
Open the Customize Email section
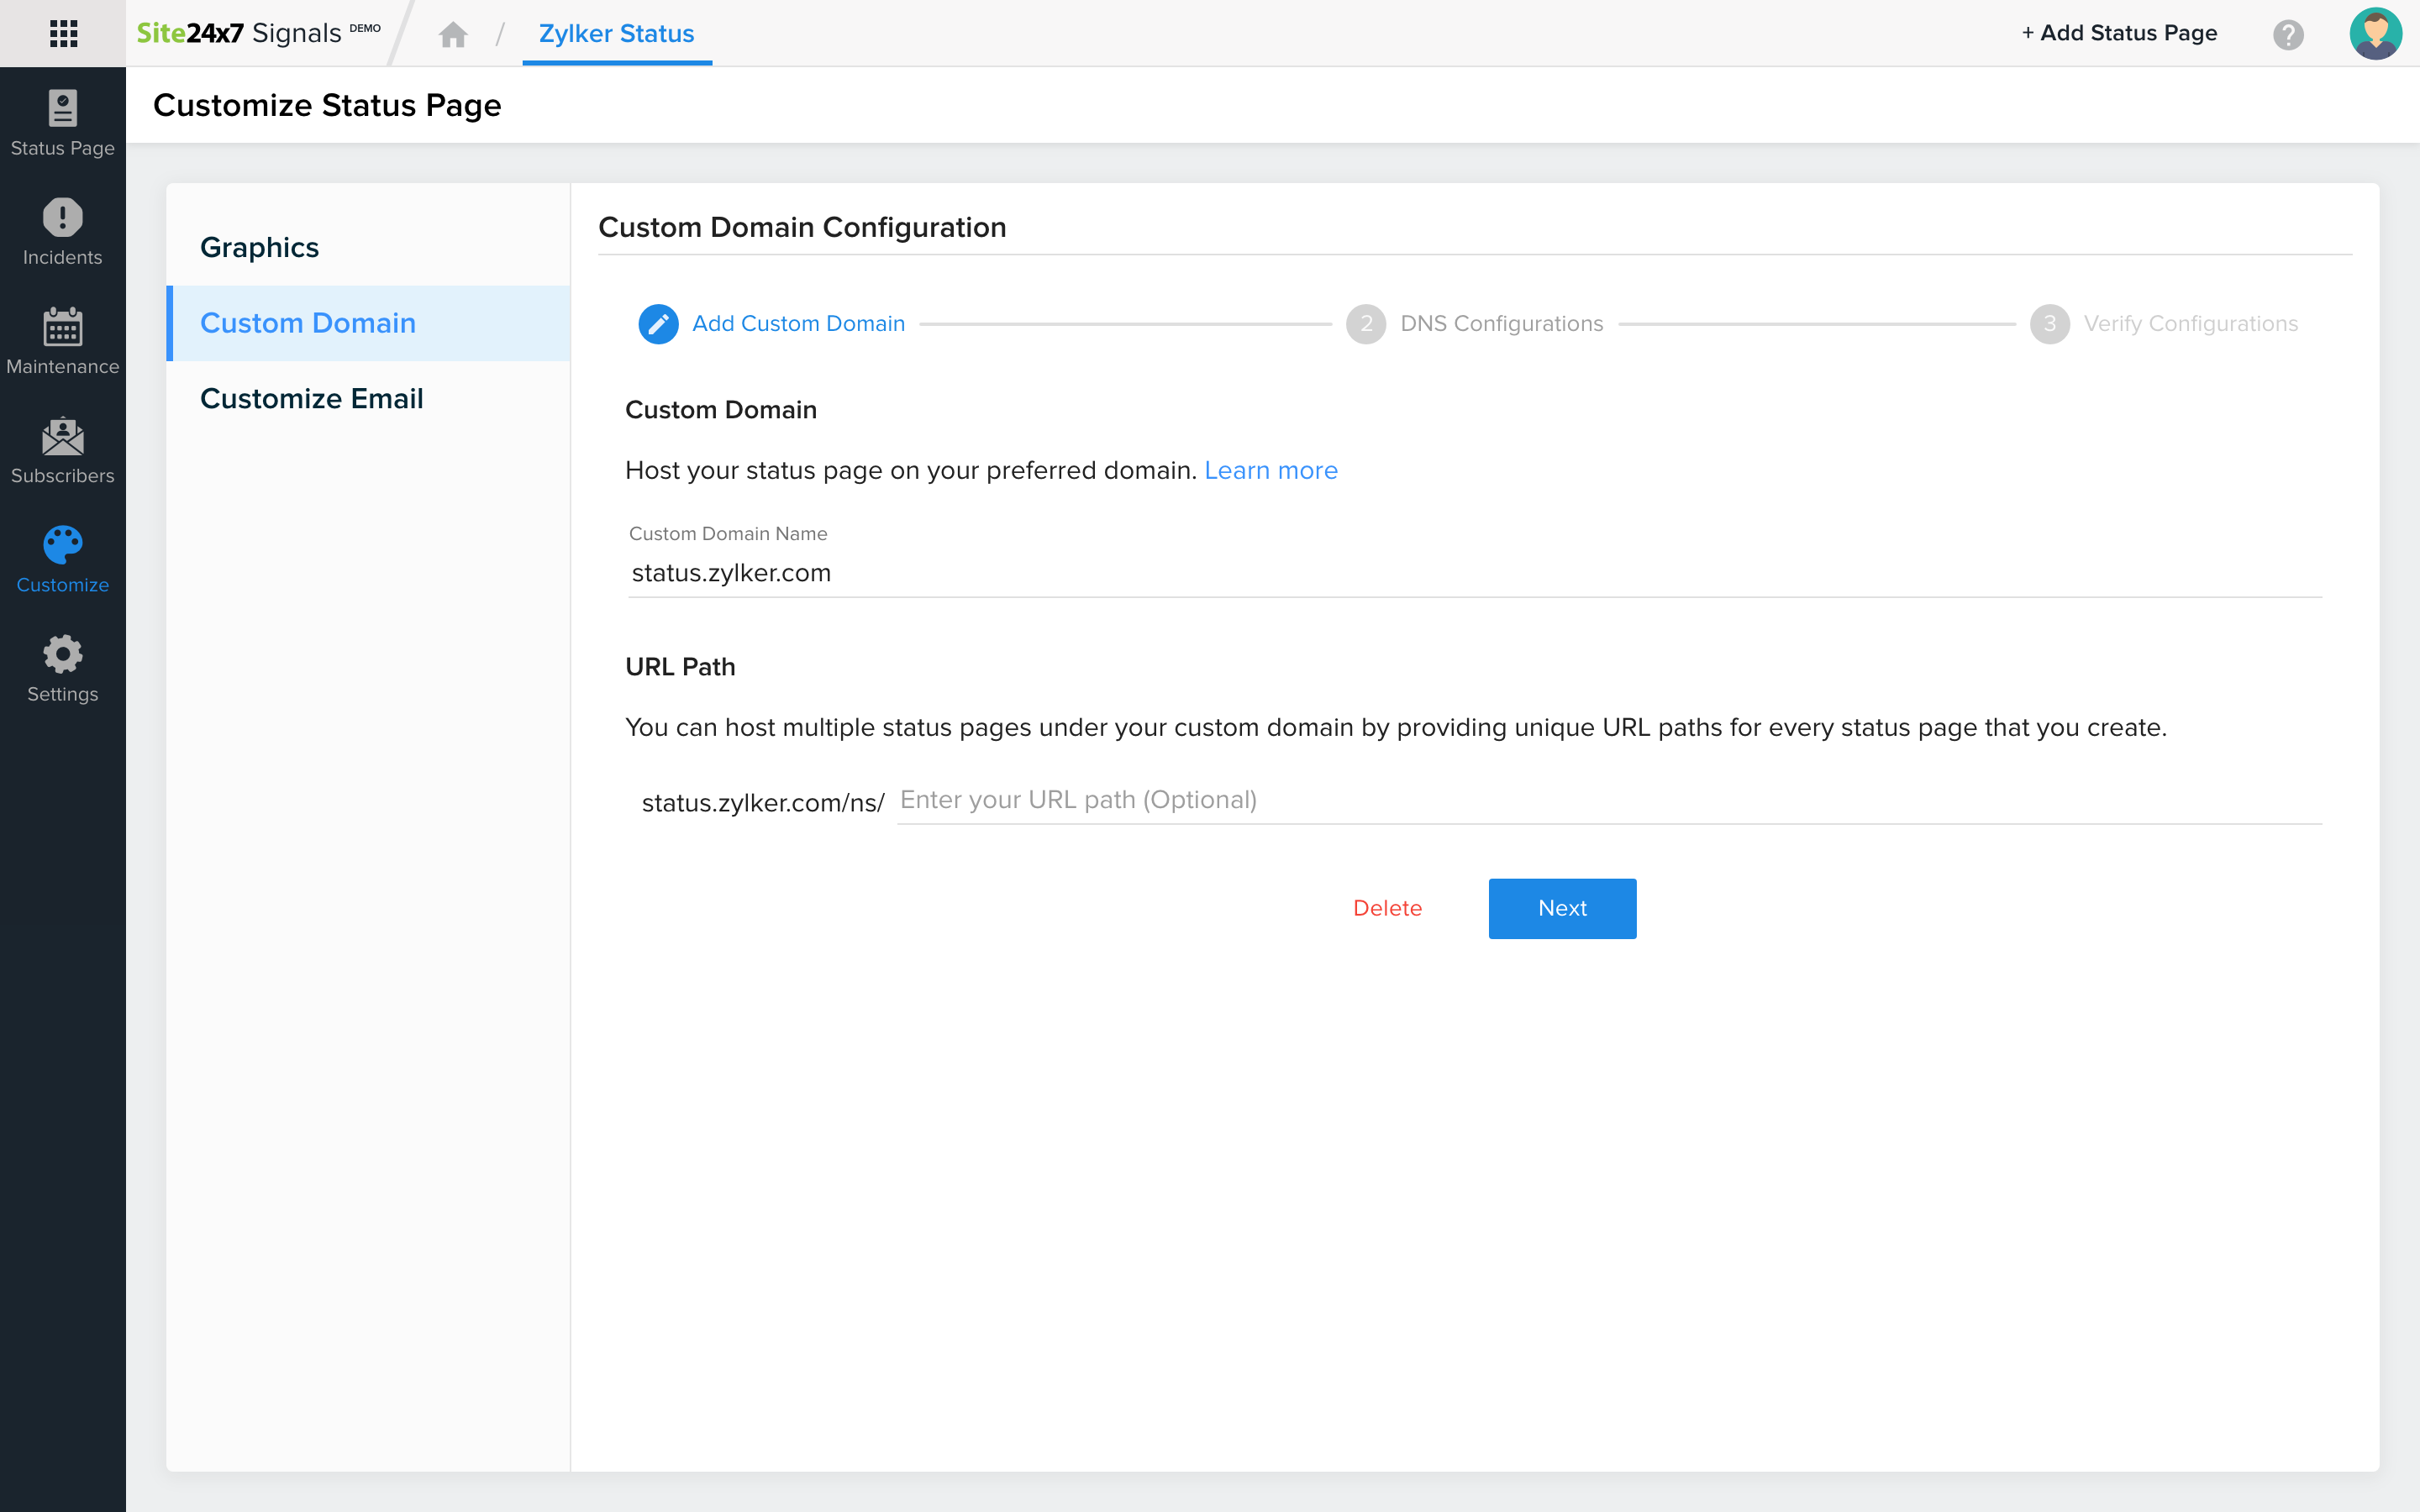click(x=368, y=398)
